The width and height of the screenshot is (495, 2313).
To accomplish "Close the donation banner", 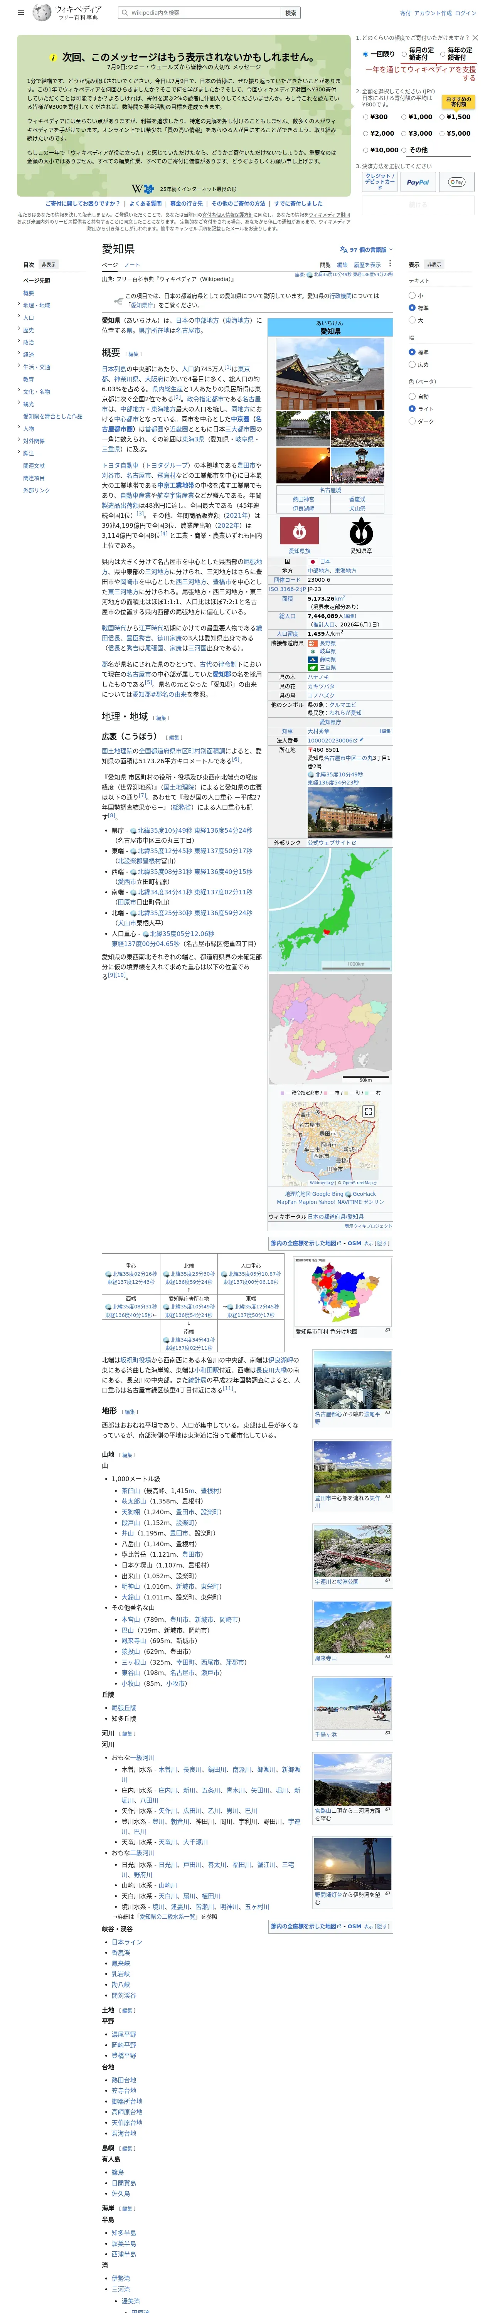I will coord(475,38).
